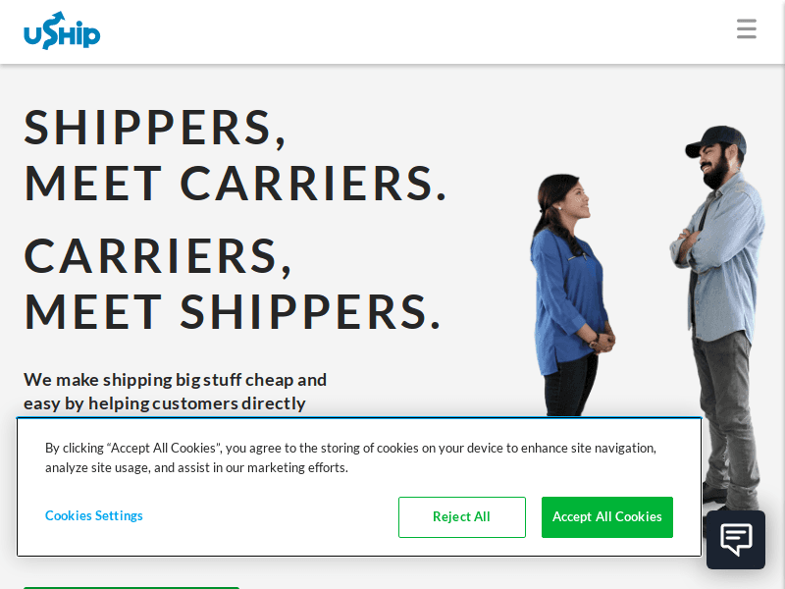785x589 pixels.
Task: Click empty white header area beside logo
Action: 400,31
